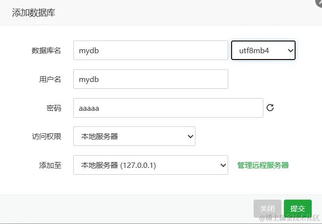Viewport: 322px width, 224px height.
Task: Click the 密码 field label
Action: coord(54,108)
